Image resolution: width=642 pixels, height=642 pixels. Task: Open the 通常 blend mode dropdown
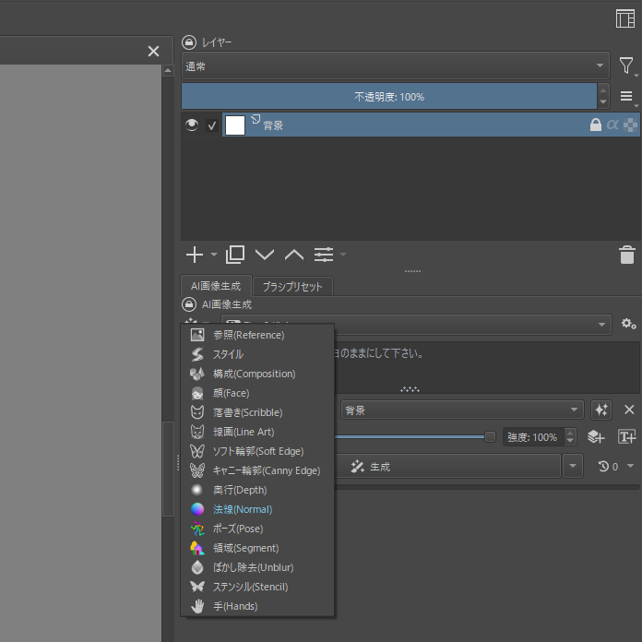pyautogui.click(x=396, y=65)
